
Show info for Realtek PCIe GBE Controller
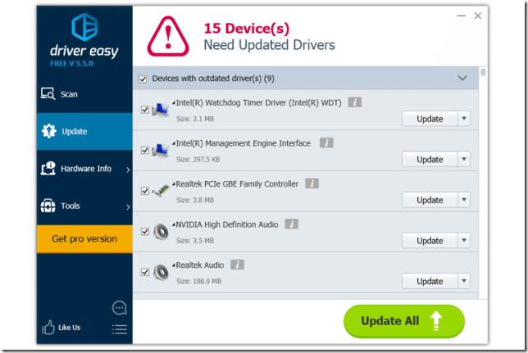(312, 183)
